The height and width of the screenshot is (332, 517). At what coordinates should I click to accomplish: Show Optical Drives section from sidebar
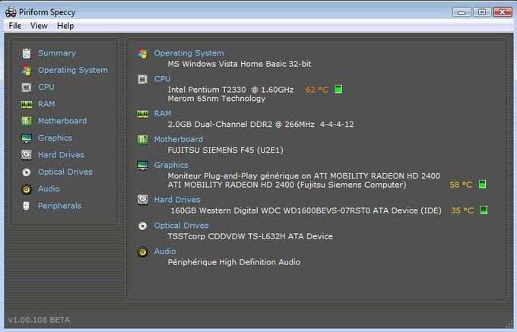pyautogui.click(x=65, y=172)
